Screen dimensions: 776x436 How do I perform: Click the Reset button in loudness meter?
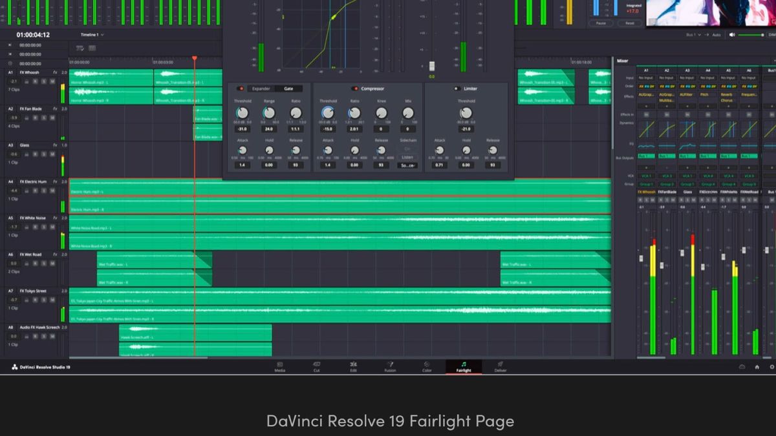629,23
